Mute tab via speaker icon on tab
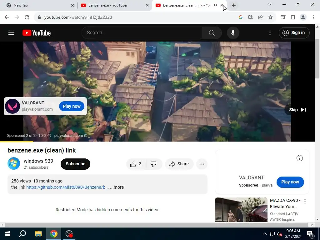The image size is (320, 240). (215, 5)
